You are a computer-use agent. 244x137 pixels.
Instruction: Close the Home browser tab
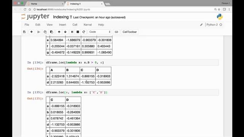click(x=63, y=4)
